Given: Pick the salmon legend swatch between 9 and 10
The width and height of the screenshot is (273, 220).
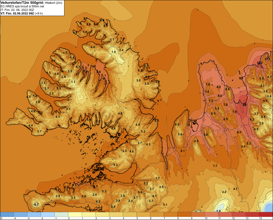Looking at the screenshot, I should 198,215.
